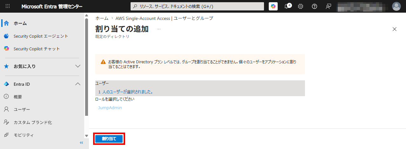Click the search magnifier icon

coord(135,6)
